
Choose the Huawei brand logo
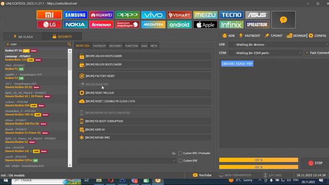coord(101,15)
